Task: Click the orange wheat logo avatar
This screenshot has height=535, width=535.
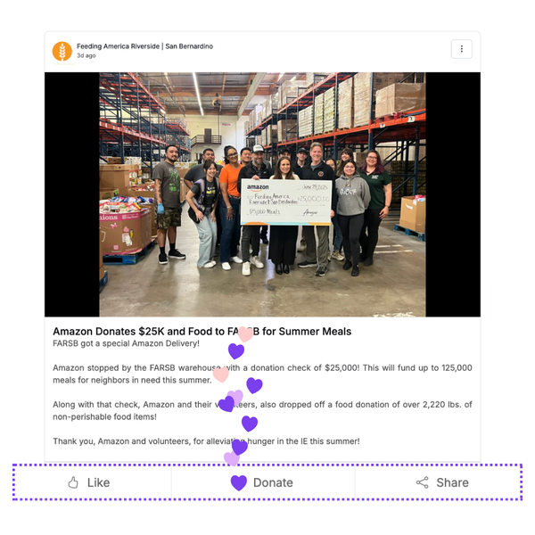Action: (62, 51)
